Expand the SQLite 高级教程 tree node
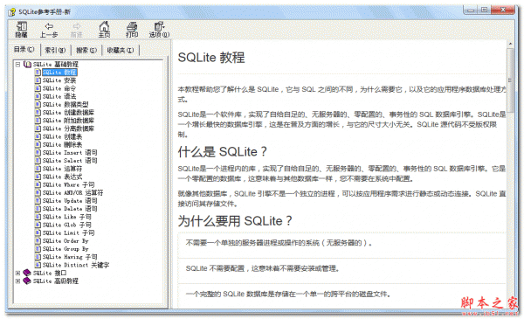 click(18, 281)
